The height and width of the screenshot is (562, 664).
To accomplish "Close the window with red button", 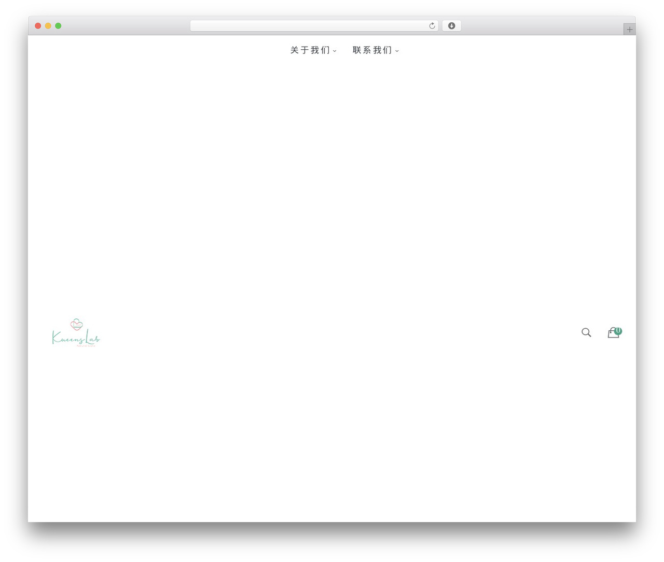I will tap(38, 26).
